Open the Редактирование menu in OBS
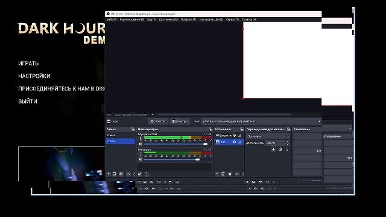 (131, 19)
